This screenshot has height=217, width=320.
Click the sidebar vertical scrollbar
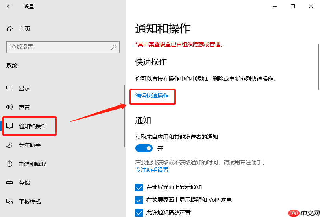click(124, 116)
